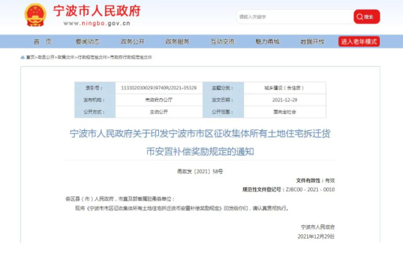Click the 公开范围 label cell
The image size is (403, 261).
click(x=223, y=112)
